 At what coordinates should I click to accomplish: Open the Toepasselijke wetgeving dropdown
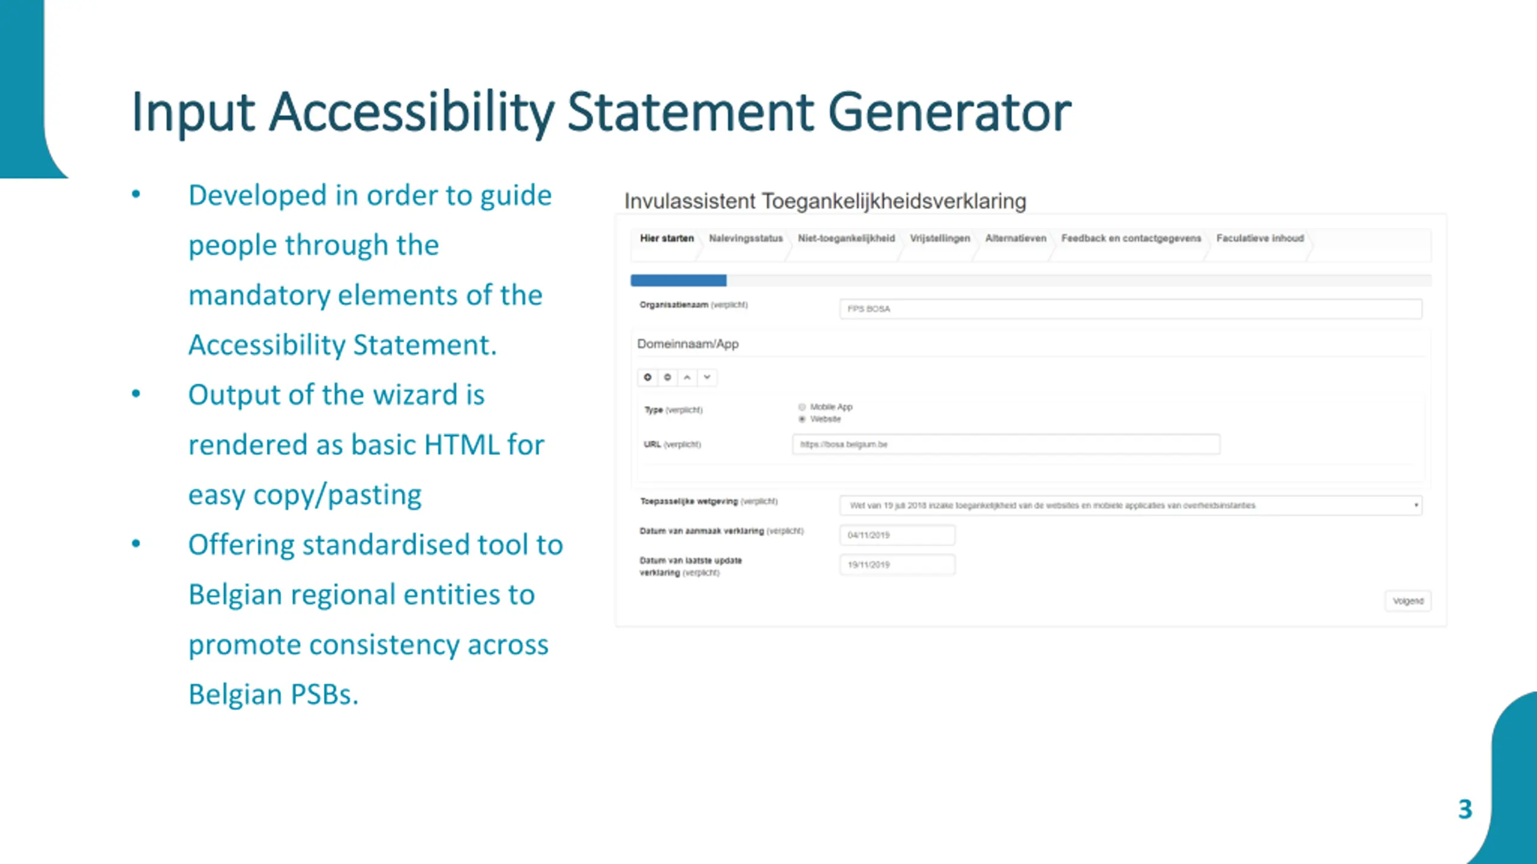[1131, 505]
